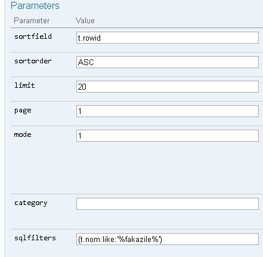The height and width of the screenshot is (257, 263).
Task: Click the mode parameter name
Action: [23, 134]
